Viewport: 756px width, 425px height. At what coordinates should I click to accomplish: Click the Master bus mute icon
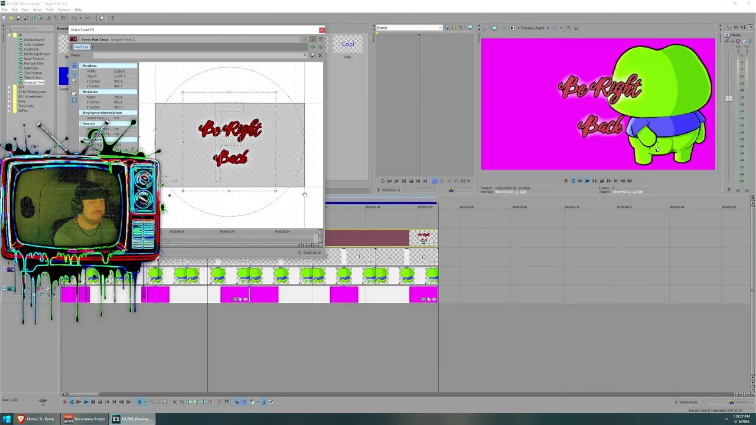(x=744, y=41)
